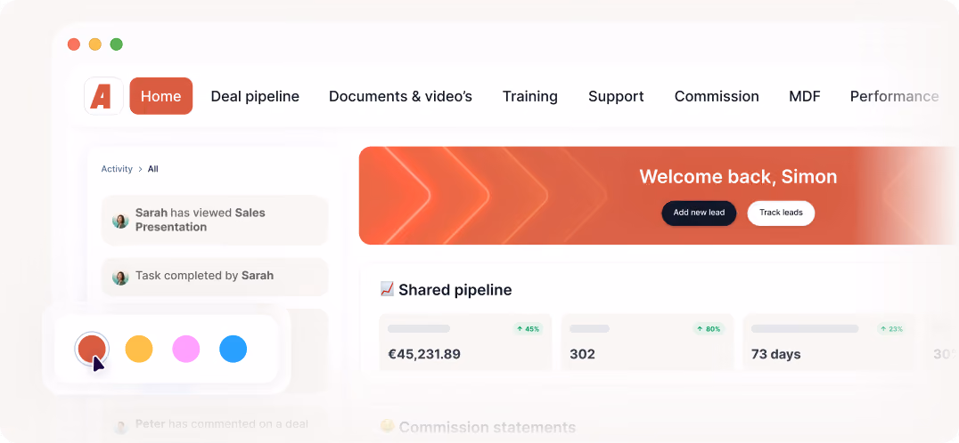This screenshot has height=443, width=959.
Task: Click the breadcrumb chevron after Activity
Action: point(140,169)
